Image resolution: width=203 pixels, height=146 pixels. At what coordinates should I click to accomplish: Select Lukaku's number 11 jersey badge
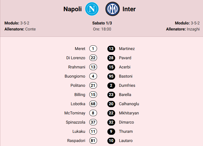pyautogui.click(x=93, y=131)
